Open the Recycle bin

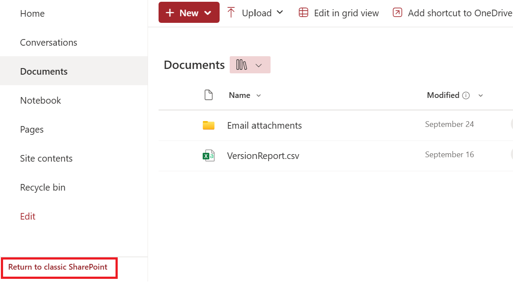[x=43, y=188]
